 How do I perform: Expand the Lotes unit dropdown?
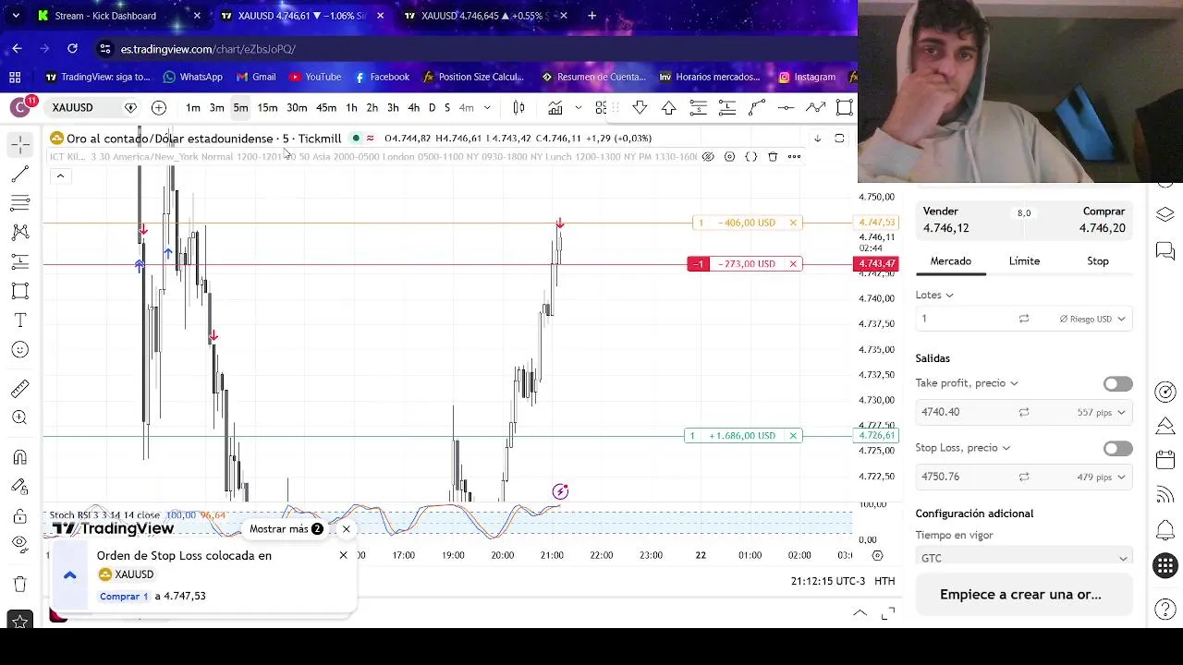pyautogui.click(x=949, y=296)
